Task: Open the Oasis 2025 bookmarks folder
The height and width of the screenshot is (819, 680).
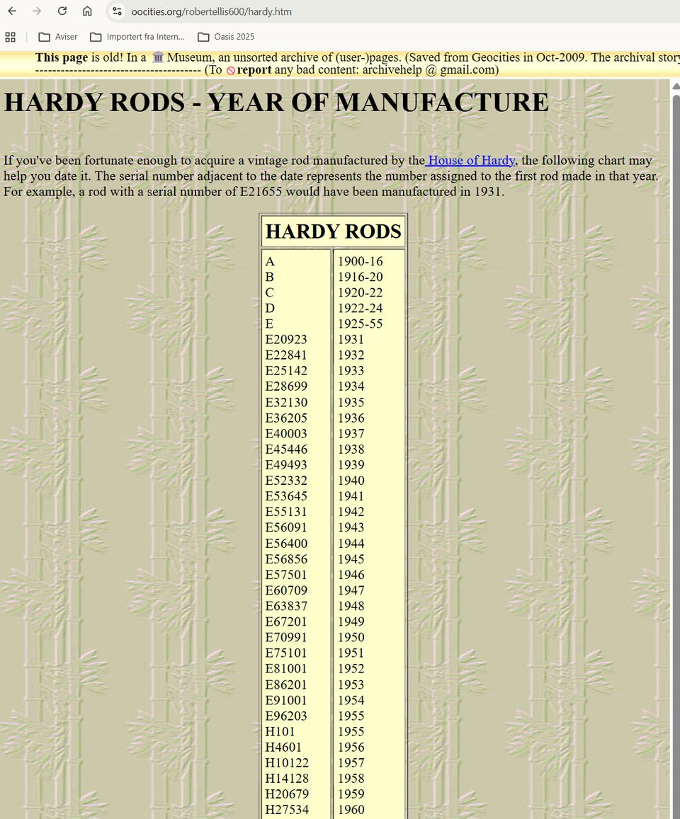Action: coord(226,37)
